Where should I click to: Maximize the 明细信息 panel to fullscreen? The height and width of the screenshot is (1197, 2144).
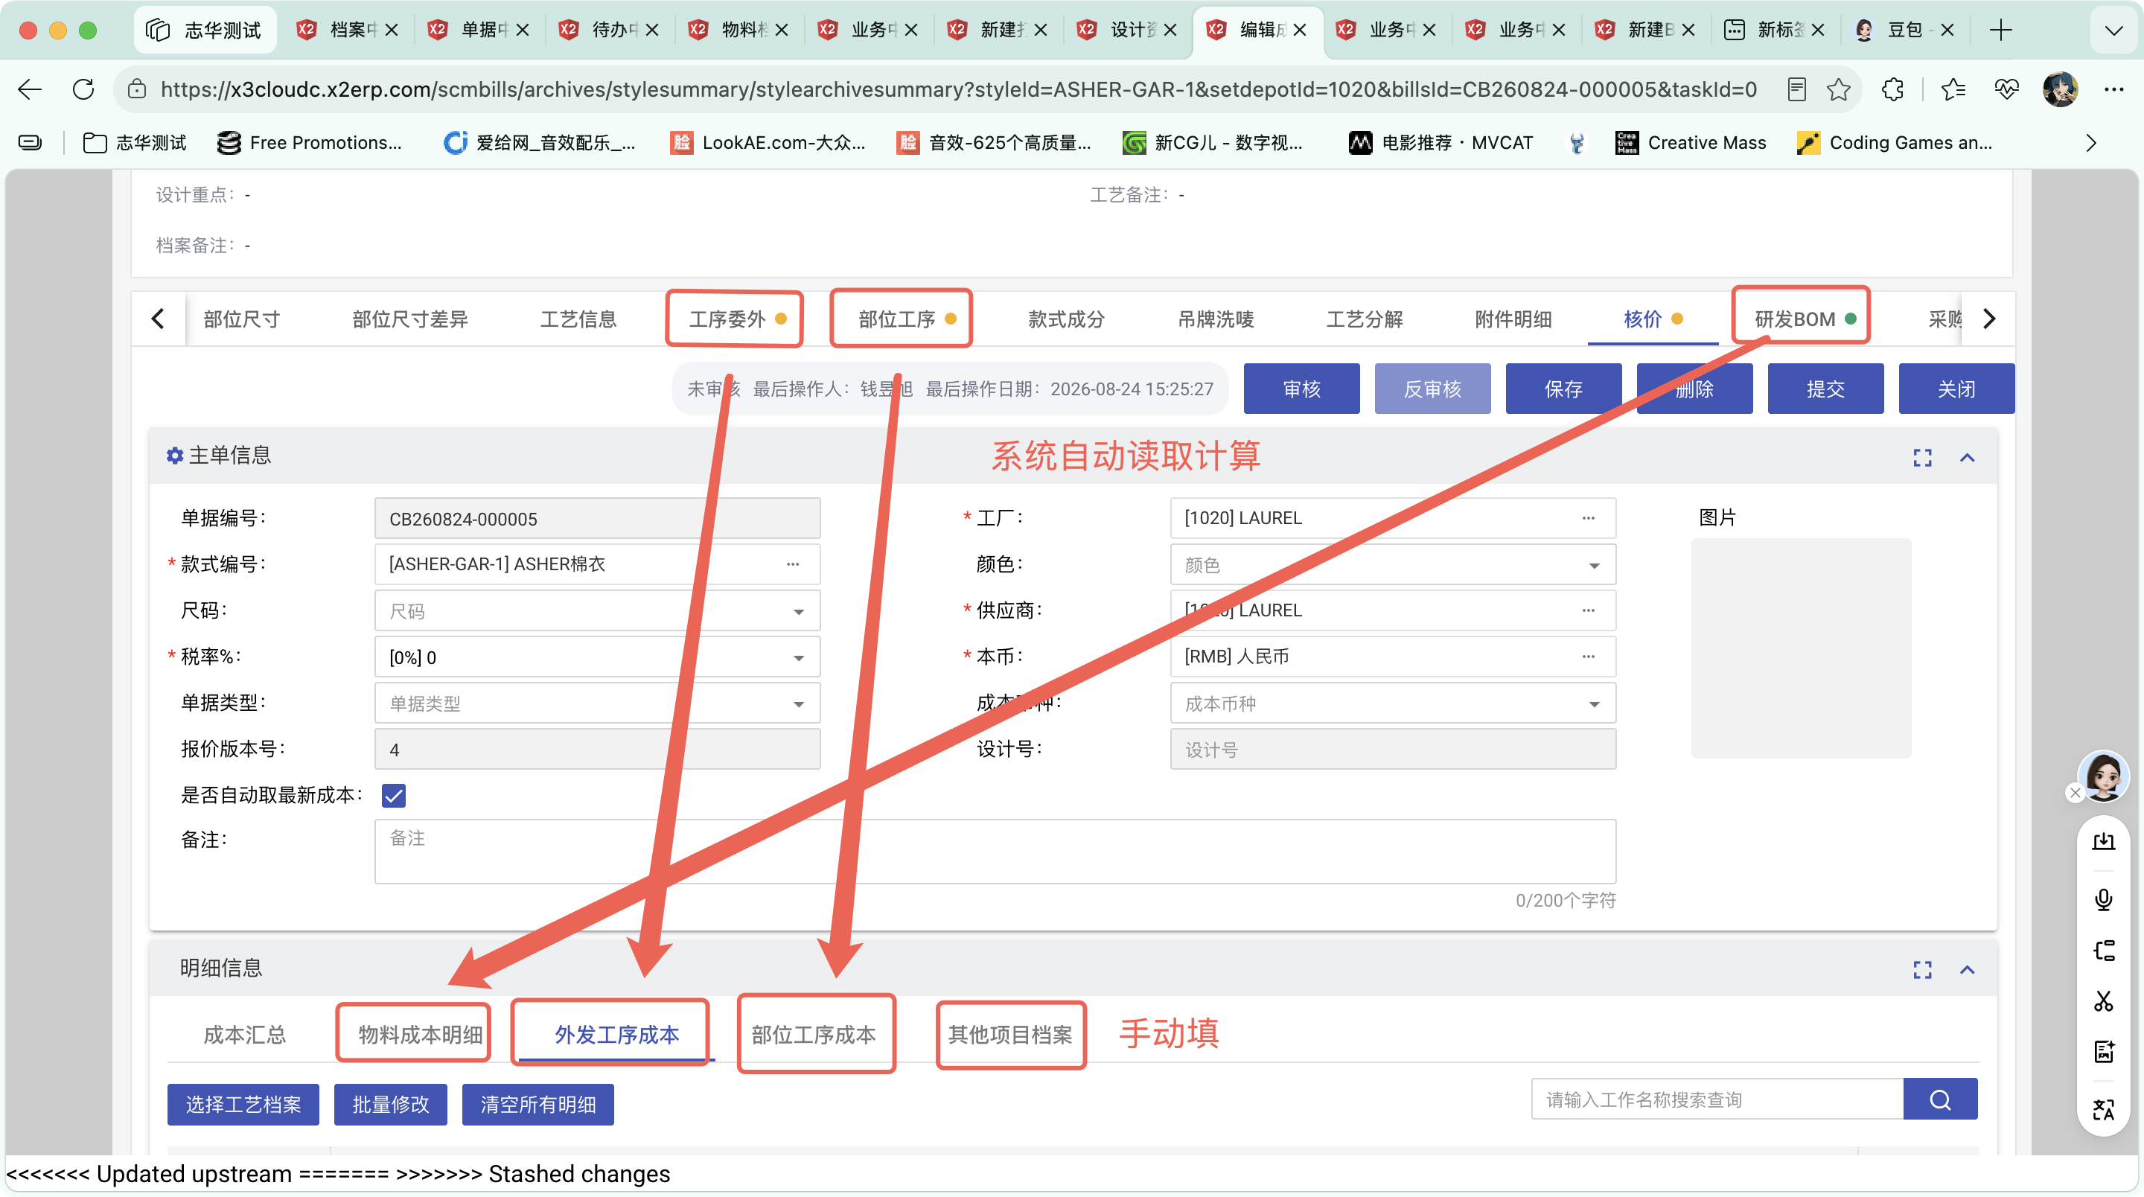1921,970
